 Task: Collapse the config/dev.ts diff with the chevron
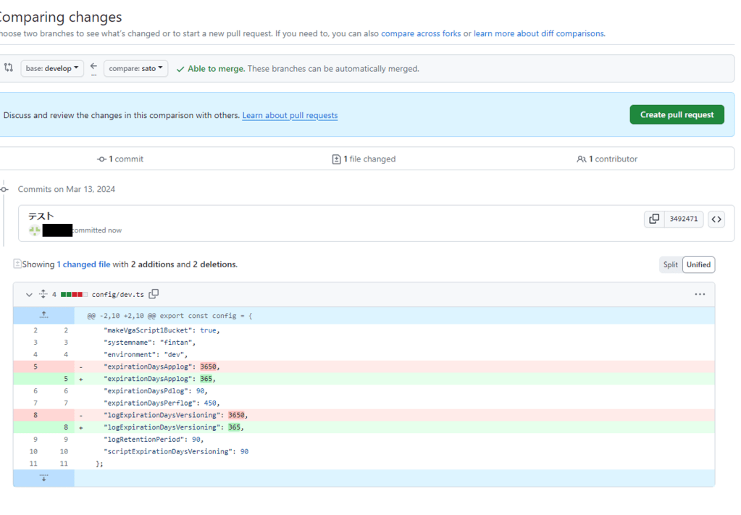coord(28,294)
